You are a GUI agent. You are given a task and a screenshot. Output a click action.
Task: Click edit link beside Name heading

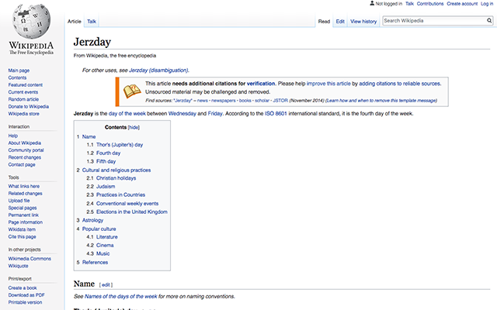(x=106, y=285)
